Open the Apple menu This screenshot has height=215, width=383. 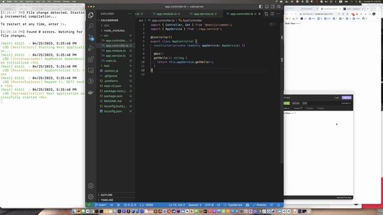[x=4, y=1]
